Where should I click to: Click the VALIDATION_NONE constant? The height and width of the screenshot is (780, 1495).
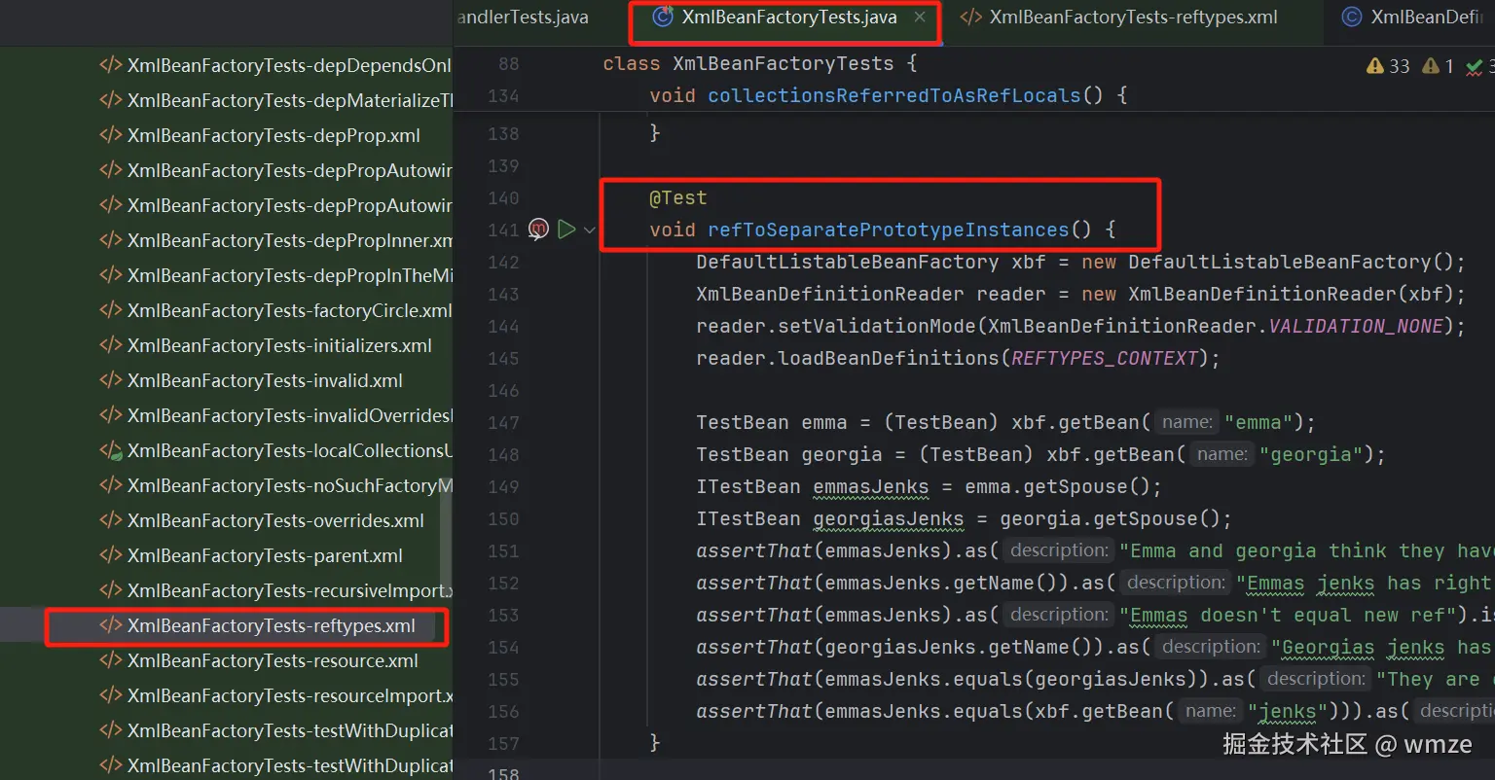tap(1356, 326)
